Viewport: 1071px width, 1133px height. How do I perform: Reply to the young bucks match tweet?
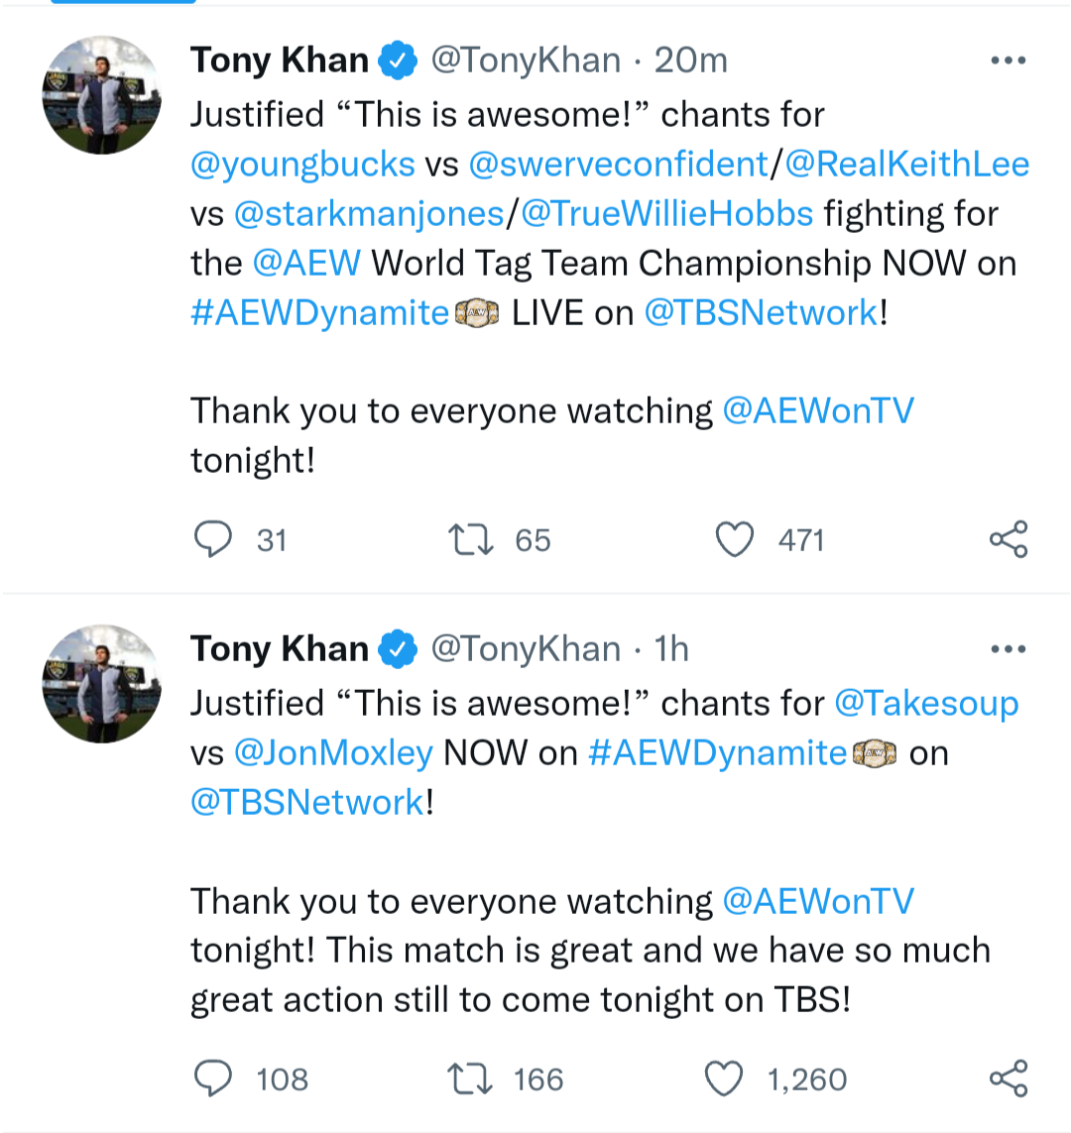pyautogui.click(x=213, y=540)
